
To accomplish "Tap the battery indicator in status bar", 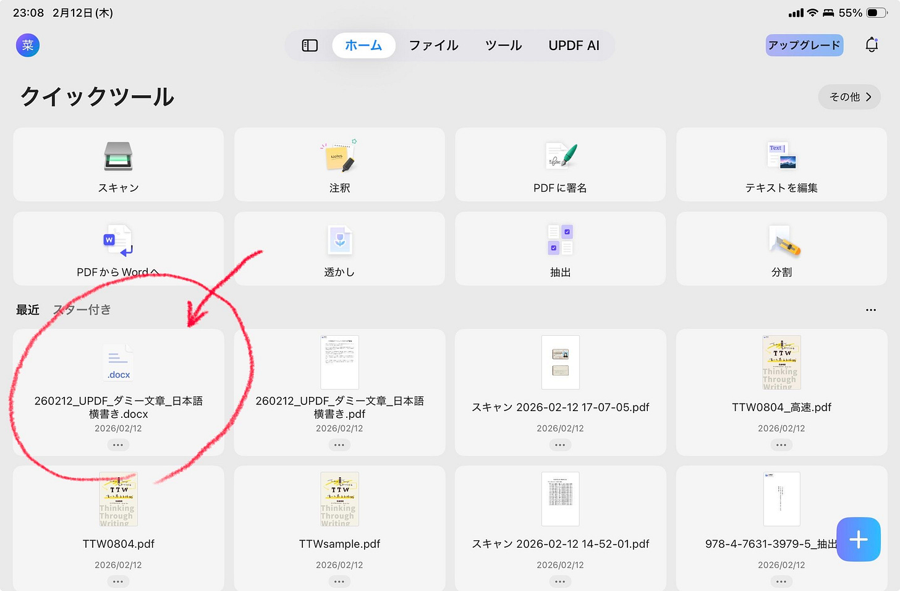I will [877, 13].
